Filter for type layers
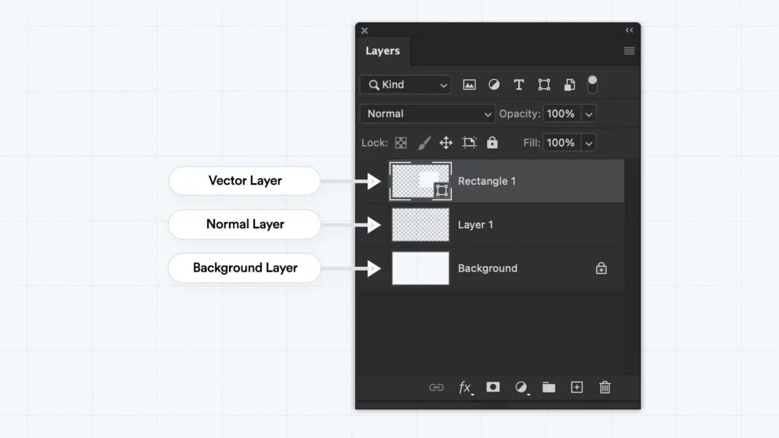 pos(519,85)
